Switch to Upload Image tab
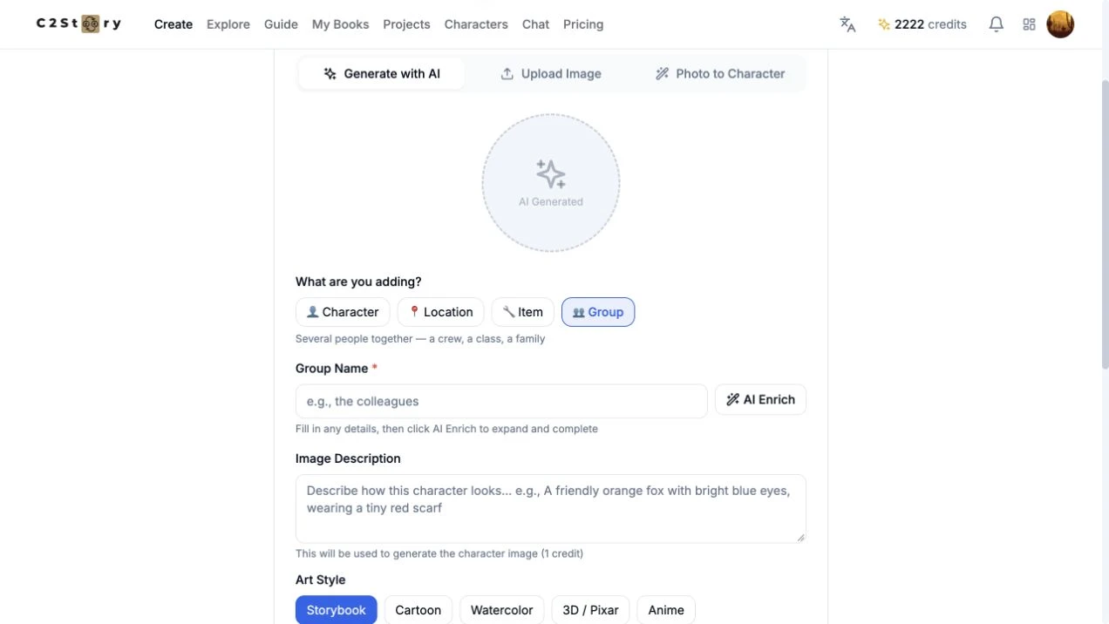Viewport: 1109px width, 624px height. point(551,74)
